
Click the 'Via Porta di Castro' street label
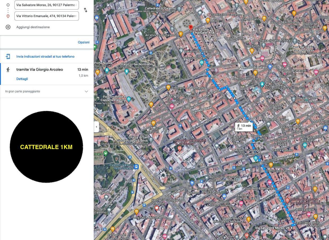(x=209, y=95)
